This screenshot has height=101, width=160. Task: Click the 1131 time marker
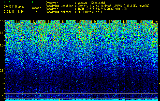(x=18, y=22)
